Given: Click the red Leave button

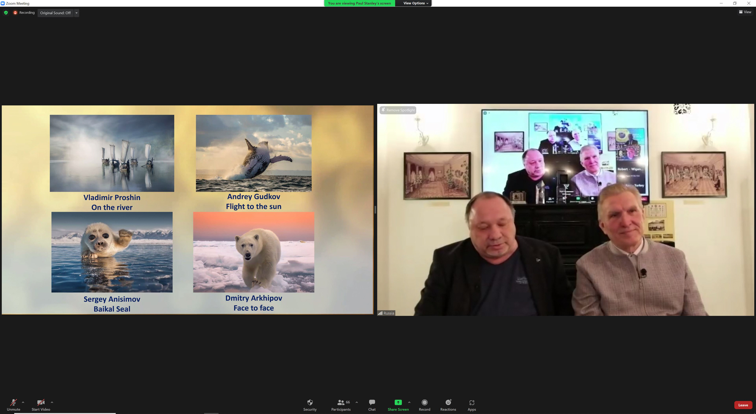Looking at the screenshot, I should point(743,405).
